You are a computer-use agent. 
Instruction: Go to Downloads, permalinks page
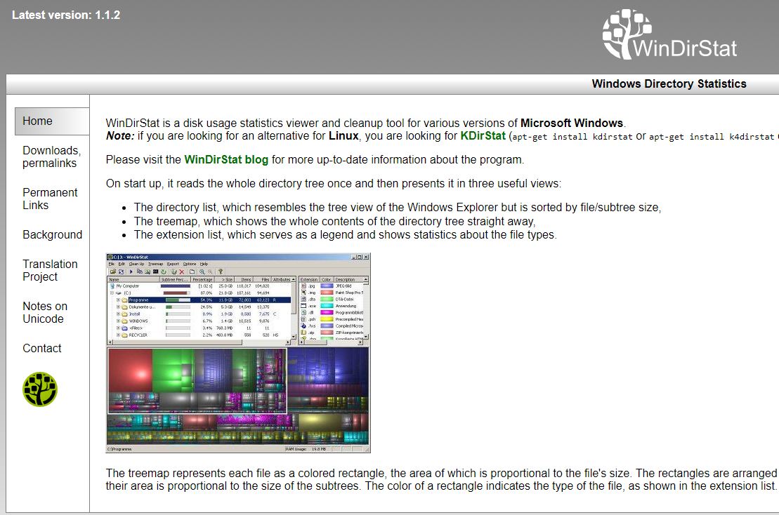(52, 156)
